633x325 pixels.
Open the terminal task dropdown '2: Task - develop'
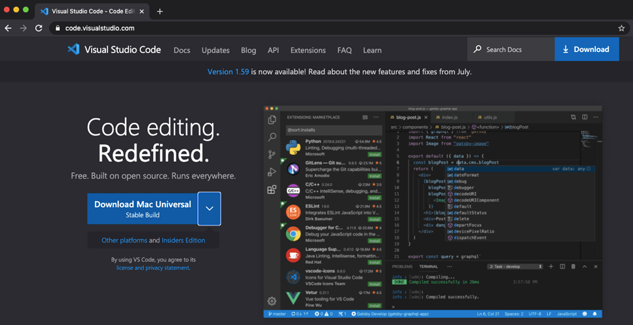pos(515,266)
